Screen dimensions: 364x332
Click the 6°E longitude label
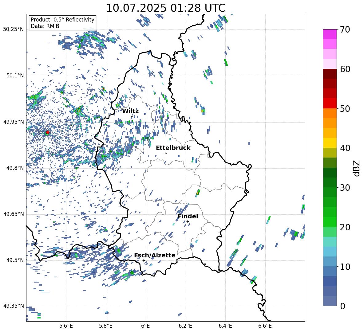[145, 326]
